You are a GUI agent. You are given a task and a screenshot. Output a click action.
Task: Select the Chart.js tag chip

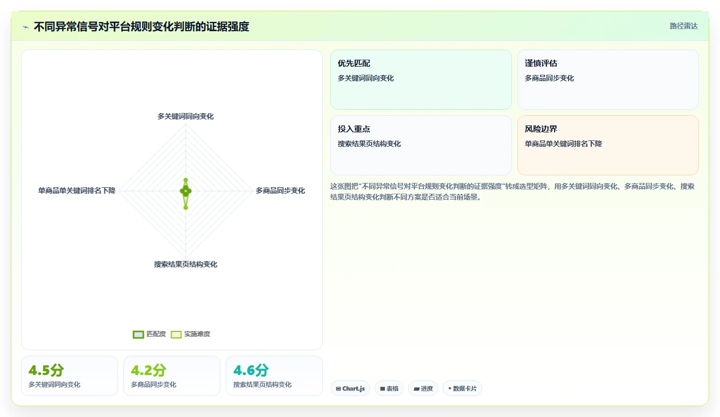pyautogui.click(x=350, y=388)
